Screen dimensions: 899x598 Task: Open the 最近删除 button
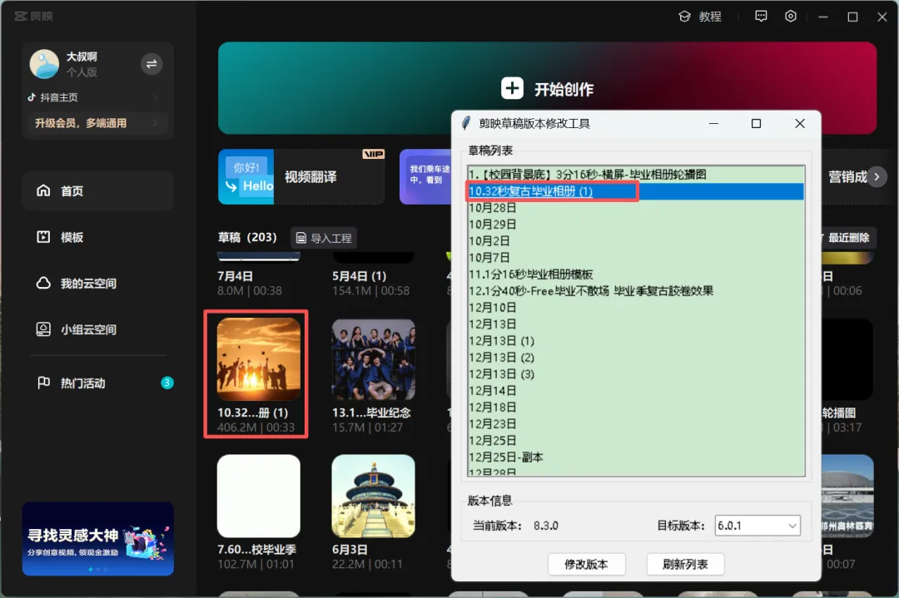[x=847, y=238]
